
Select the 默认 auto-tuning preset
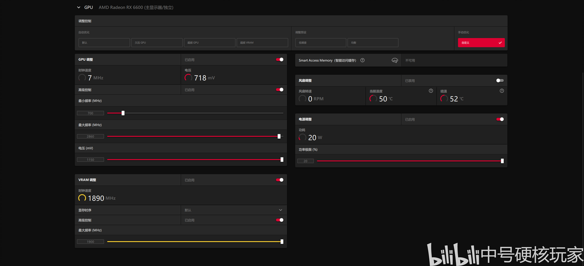tap(104, 43)
